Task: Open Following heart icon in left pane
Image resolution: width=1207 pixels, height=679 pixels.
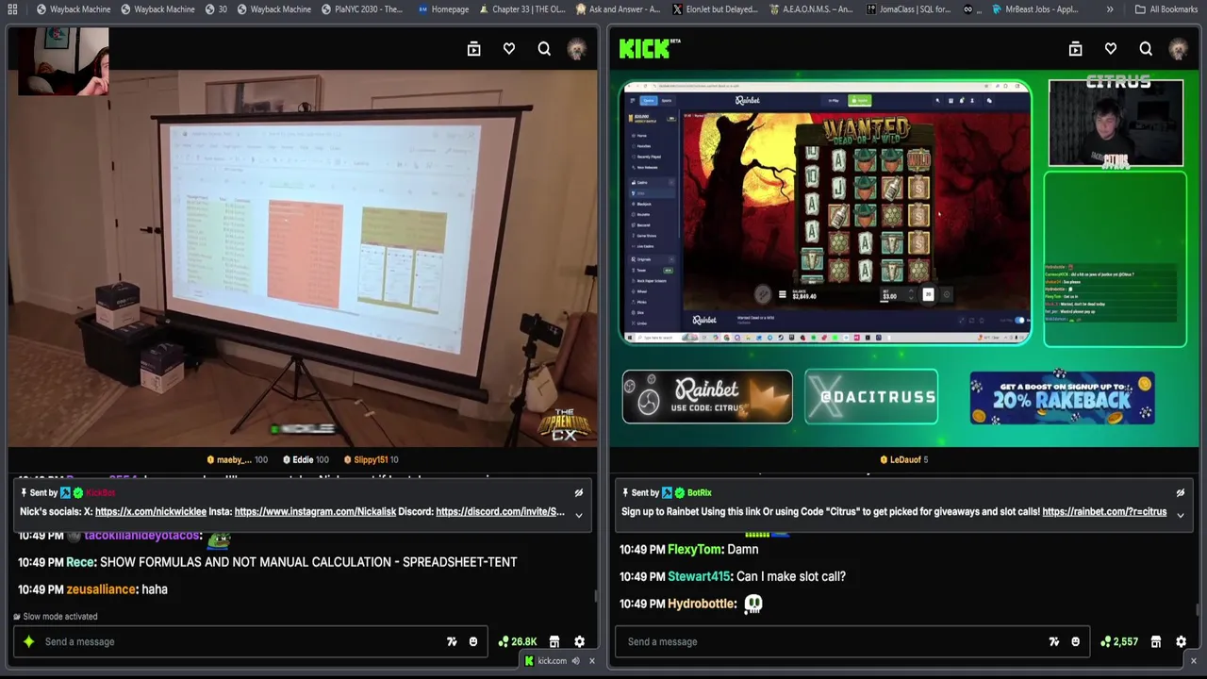Action: [509, 49]
